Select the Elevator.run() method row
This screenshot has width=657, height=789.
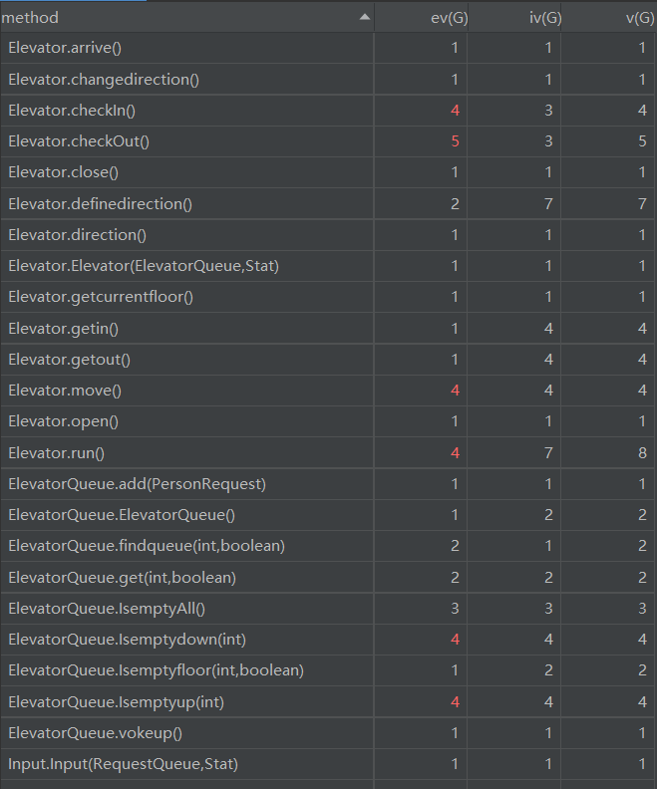click(328, 453)
